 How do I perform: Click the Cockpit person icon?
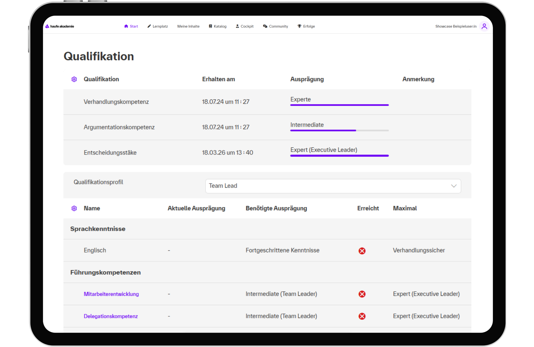coord(237,26)
